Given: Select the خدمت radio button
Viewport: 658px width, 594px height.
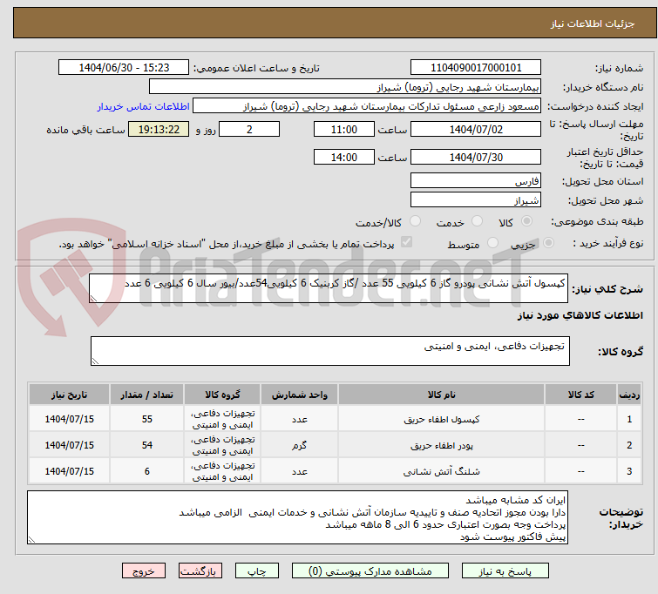Looking at the screenshot, I should tap(475, 222).
